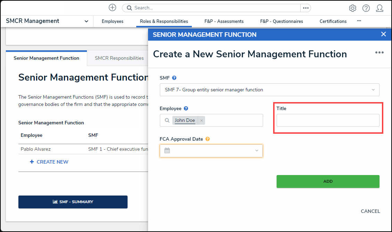Image resolution: width=392 pixels, height=232 pixels.
Task: Open the FCA Approval Date picker
Action: (x=211, y=151)
